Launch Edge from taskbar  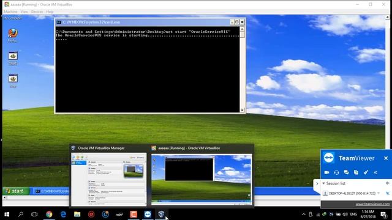(63, 215)
